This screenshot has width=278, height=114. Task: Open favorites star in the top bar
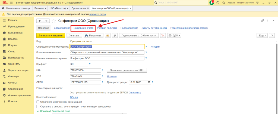tap(224, 3)
